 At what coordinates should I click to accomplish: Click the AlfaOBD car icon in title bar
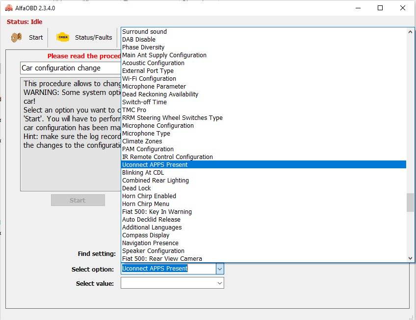(x=9, y=8)
